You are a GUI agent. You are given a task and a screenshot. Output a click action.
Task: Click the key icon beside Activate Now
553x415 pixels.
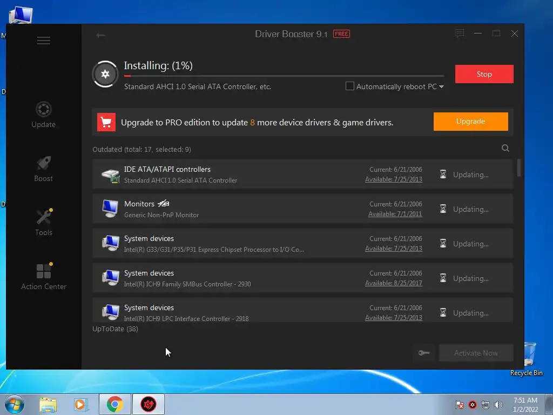pos(424,353)
